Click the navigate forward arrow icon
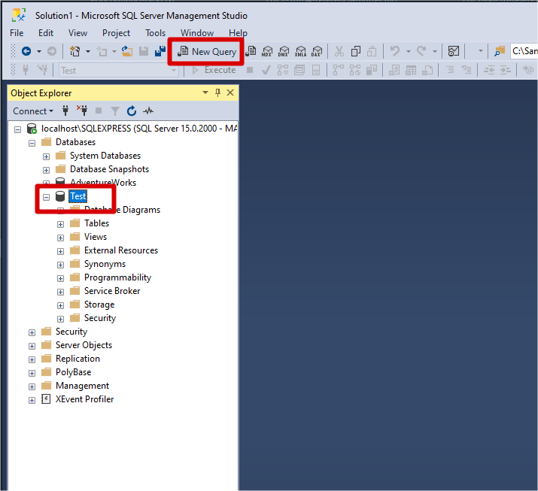Image resolution: width=538 pixels, height=491 pixels. coord(52,51)
